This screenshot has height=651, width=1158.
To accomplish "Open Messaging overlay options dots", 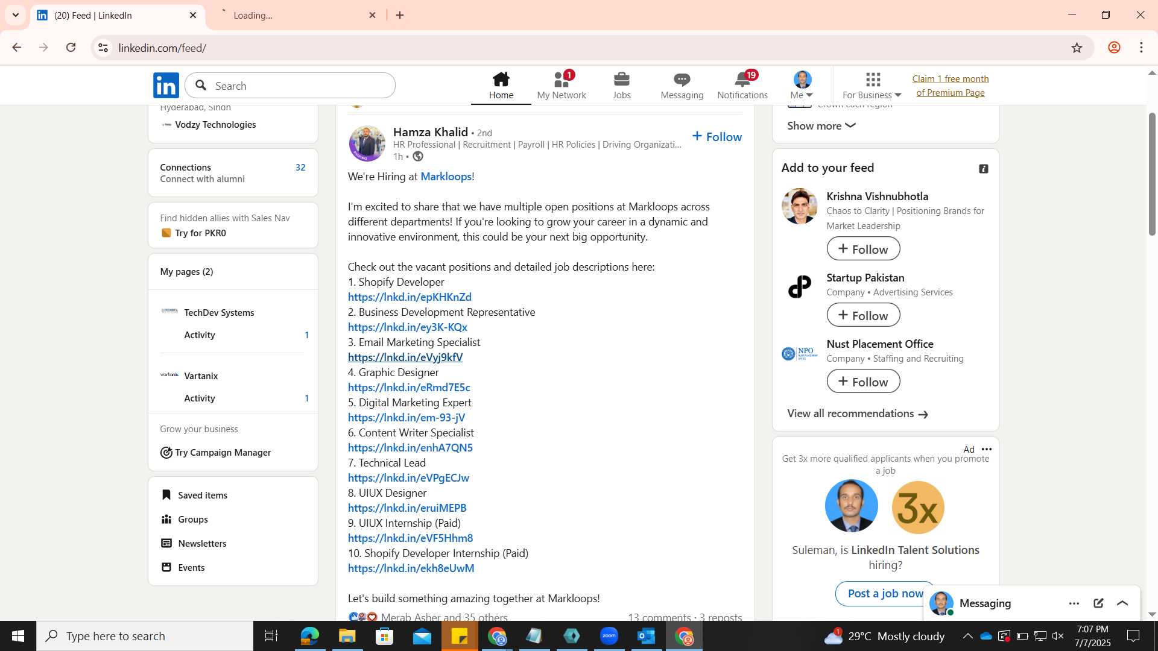I will (1074, 603).
